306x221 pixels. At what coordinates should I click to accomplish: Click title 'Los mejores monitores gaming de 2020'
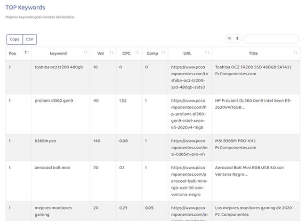click(x=253, y=208)
